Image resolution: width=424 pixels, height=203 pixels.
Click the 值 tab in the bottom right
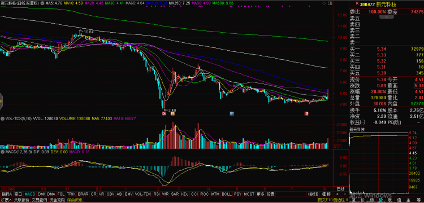[x=399, y=200]
